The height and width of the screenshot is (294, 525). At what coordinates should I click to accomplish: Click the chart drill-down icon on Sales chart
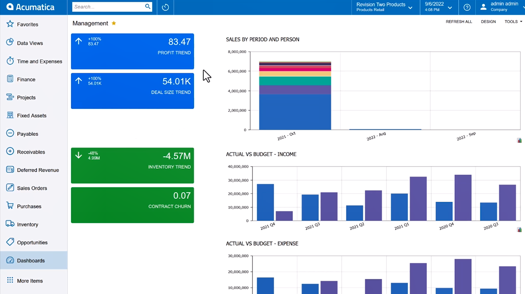519,140
